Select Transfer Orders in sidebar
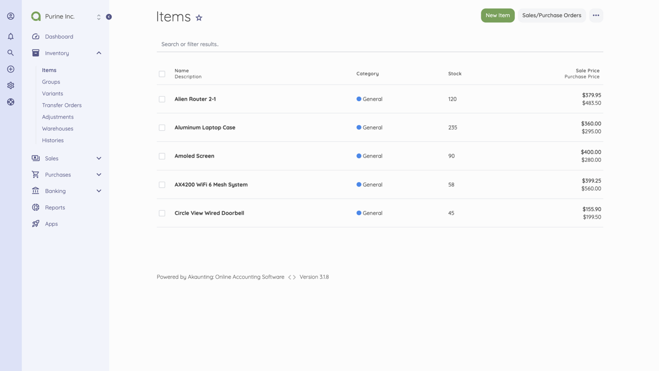Image resolution: width=659 pixels, height=371 pixels. point(62,105)
